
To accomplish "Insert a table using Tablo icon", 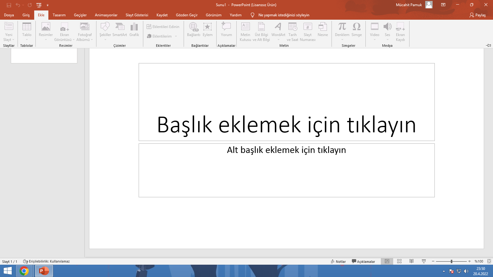I will point(27,27).
